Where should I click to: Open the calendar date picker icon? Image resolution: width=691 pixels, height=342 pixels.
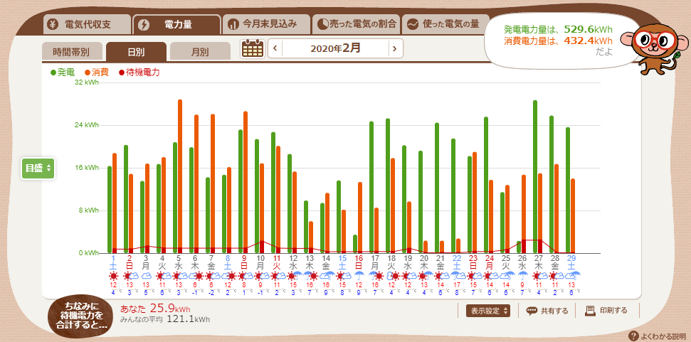(x=253, y=48)
